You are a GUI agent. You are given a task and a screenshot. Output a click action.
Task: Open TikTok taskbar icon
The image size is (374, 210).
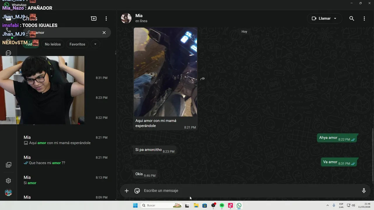(x=230, y=205)
